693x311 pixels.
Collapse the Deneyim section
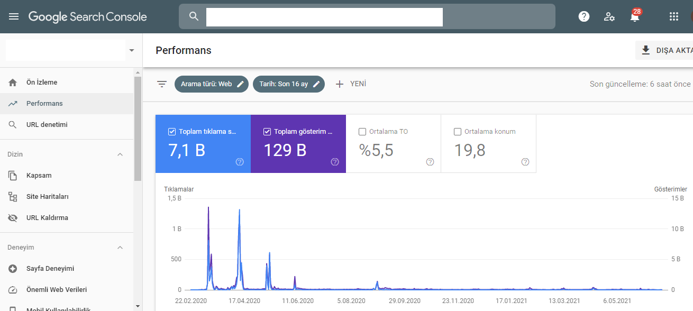click(120, 248)
